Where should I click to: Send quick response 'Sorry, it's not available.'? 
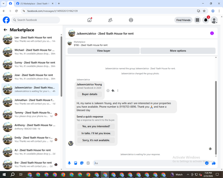[96, 140]
